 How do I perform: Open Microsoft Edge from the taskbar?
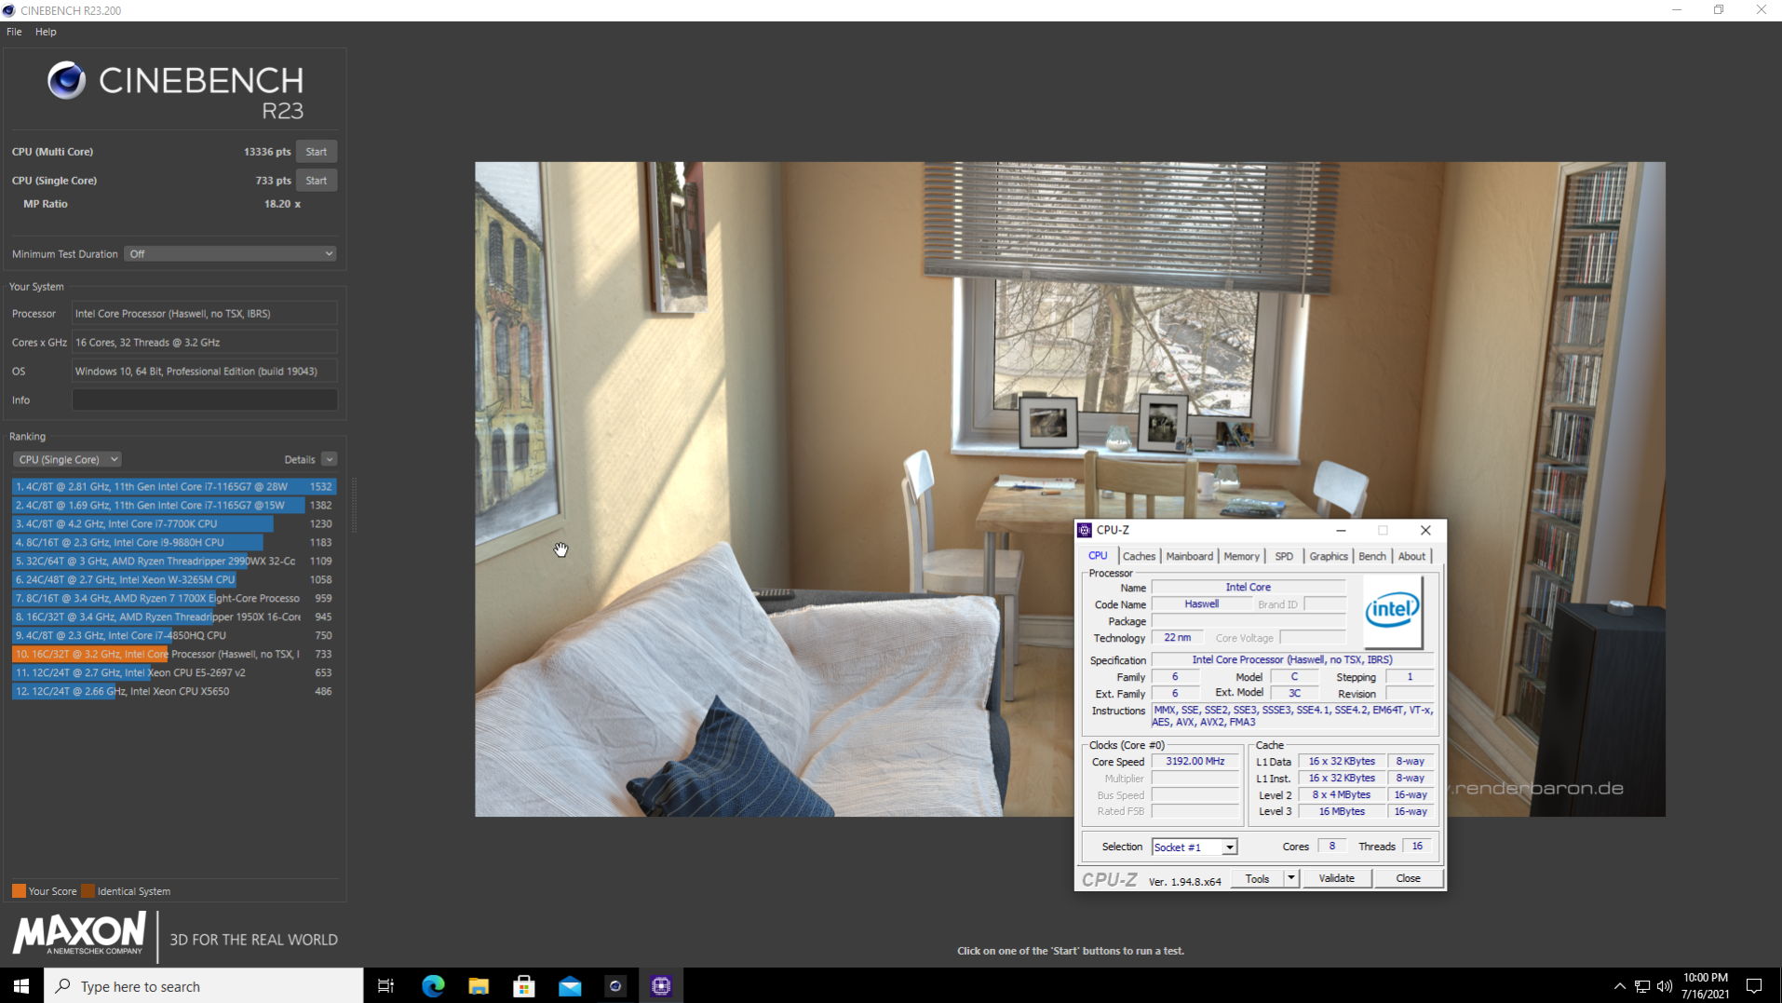pyautogui.click(x=433, y=986)
